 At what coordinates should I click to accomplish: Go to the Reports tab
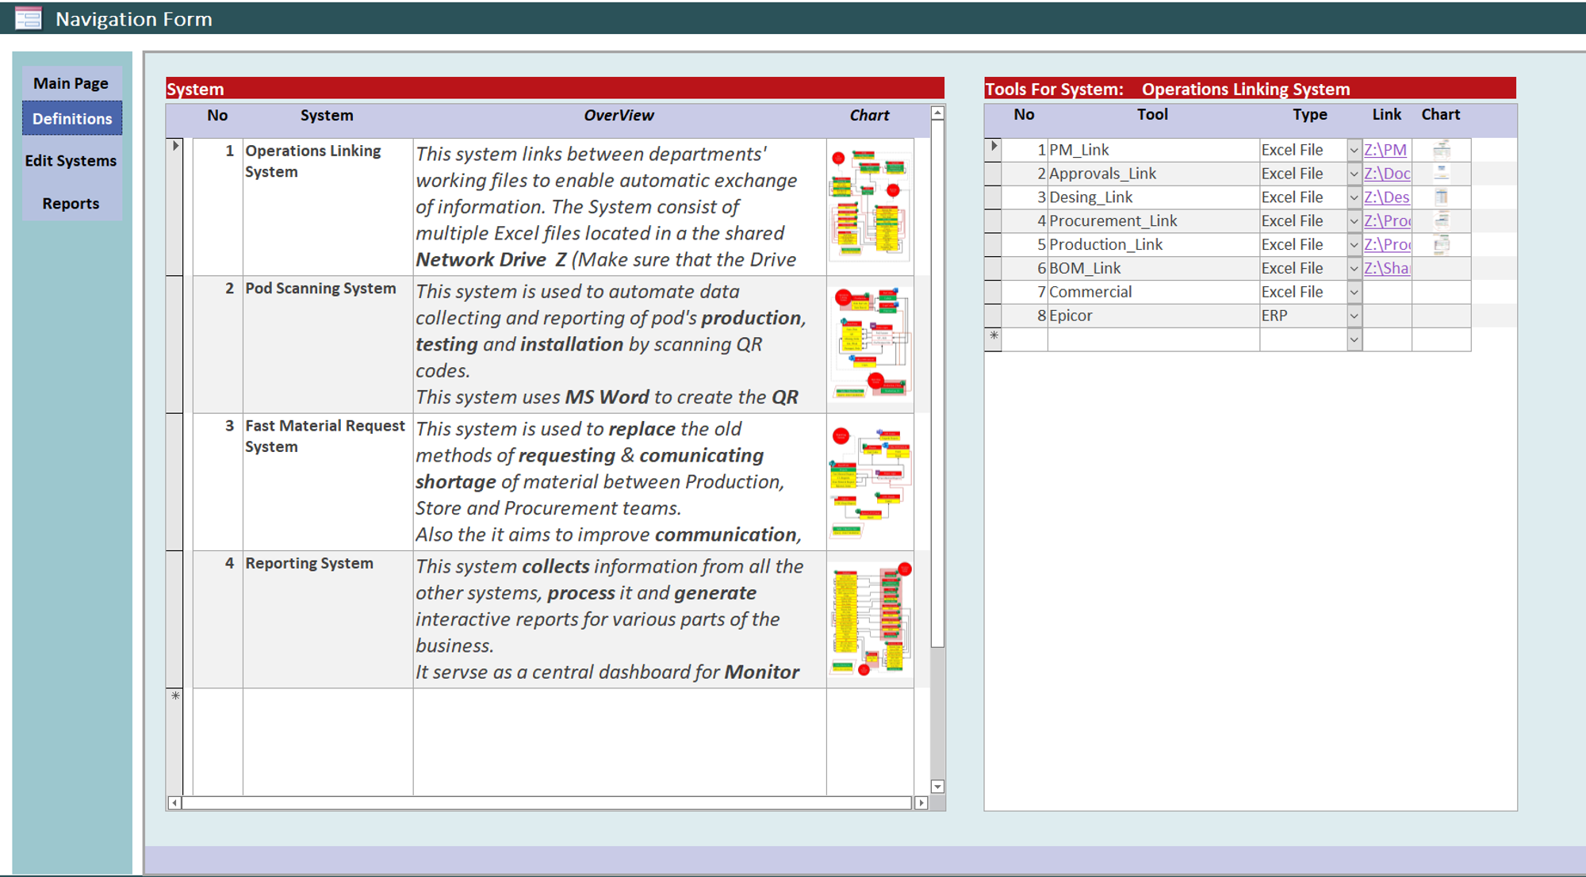click(x=71, y=204)
